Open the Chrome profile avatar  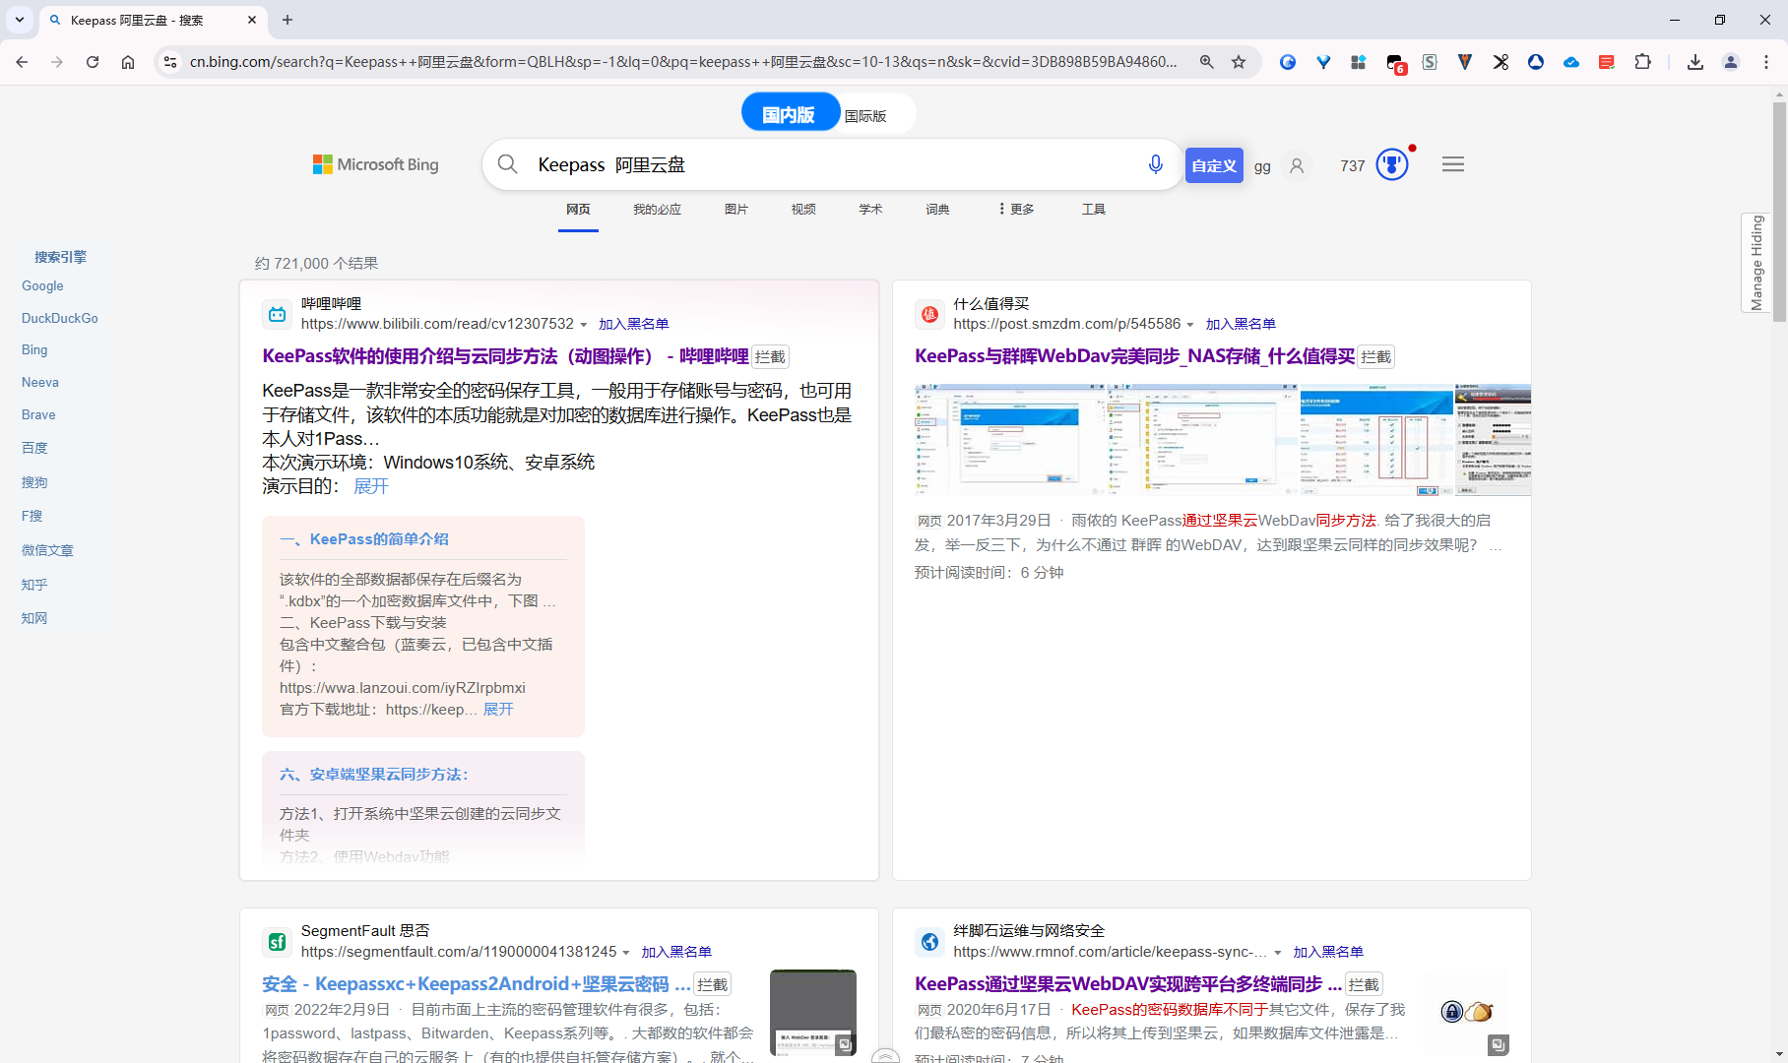click(1731, 62)
